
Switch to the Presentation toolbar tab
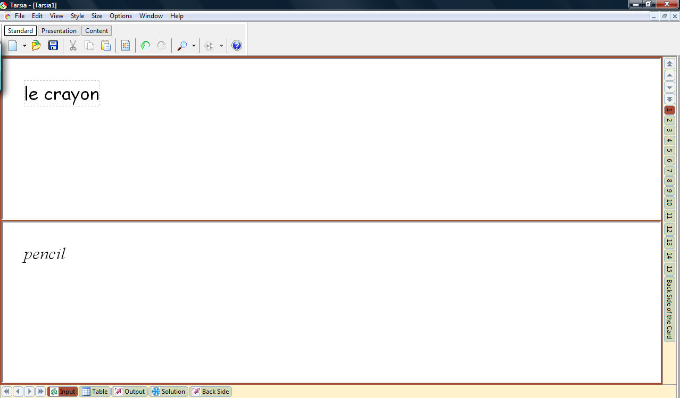point(59,31)
